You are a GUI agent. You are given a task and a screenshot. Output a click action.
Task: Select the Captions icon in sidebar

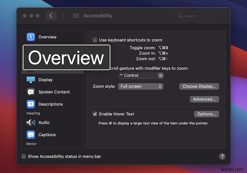point(31,135)
